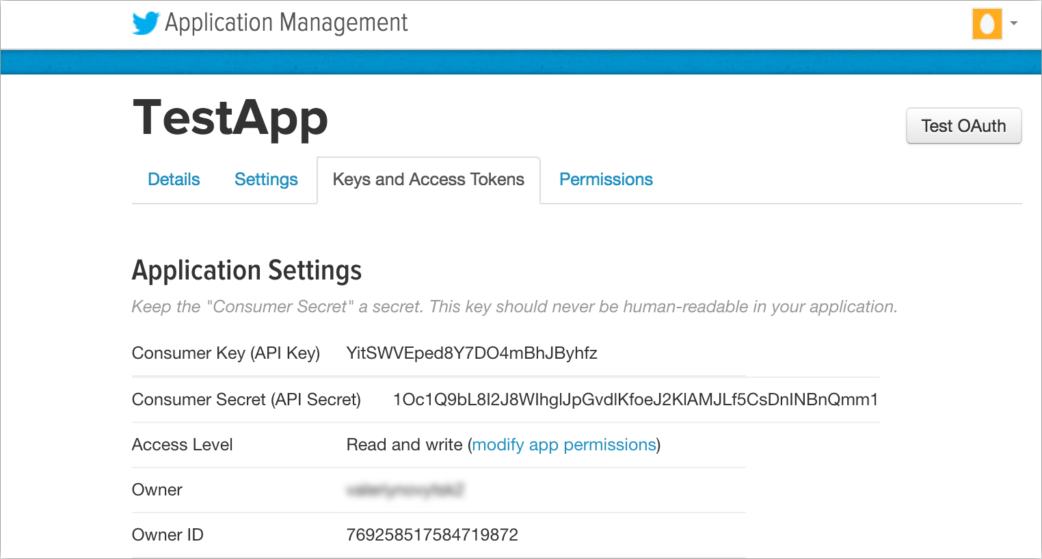Viewport: 1042px width, 559px height.
Task: Switch to the Settings tab
Action: click(266, 180)
